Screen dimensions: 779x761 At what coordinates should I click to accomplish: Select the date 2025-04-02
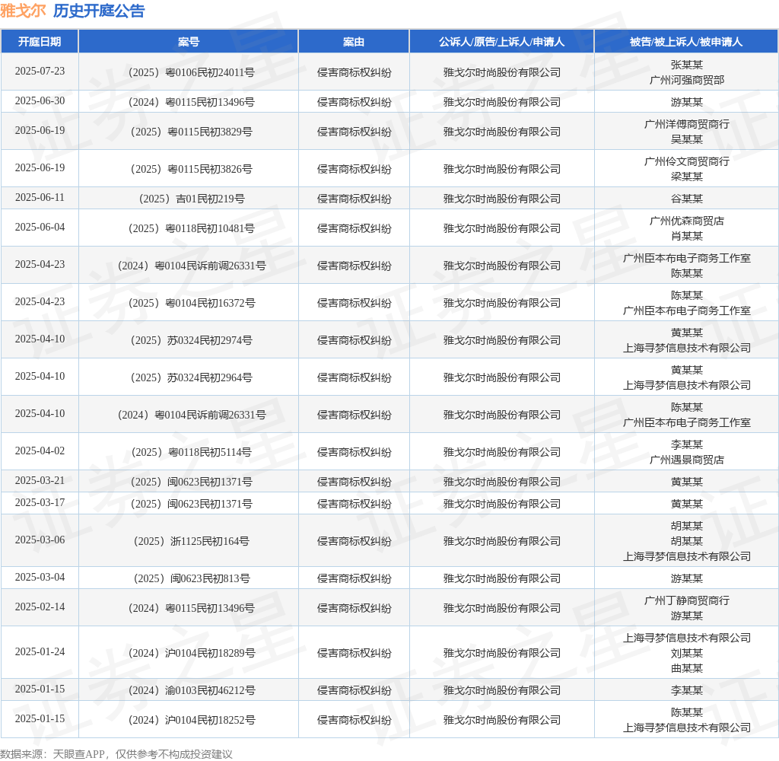point(40,451)
